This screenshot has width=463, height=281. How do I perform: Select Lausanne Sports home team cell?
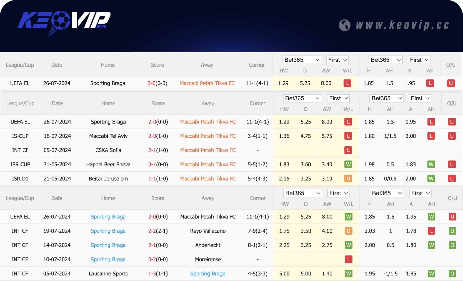pyautogui.click(x=108, y=274)
